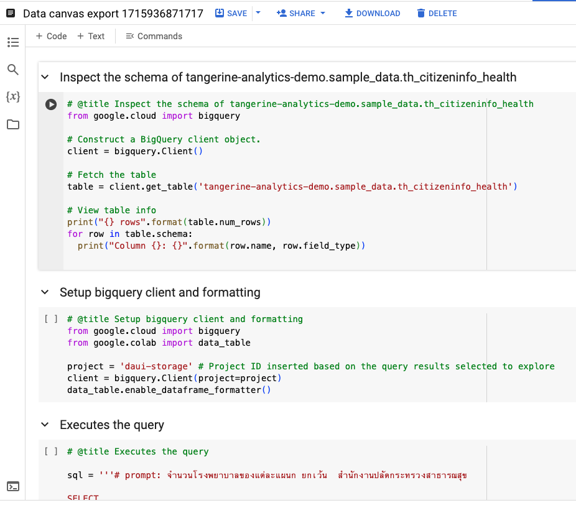The image size is (576, 508).
Task: Click the 'Inspect the schema of tangerine-analytics-demo' heading
Action: coord(288,77)
